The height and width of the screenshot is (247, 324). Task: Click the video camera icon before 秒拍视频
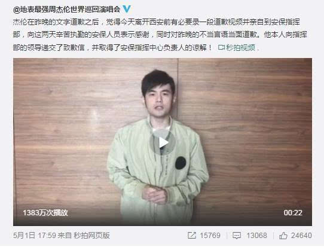pyautogui.click(x=221, y=48)
